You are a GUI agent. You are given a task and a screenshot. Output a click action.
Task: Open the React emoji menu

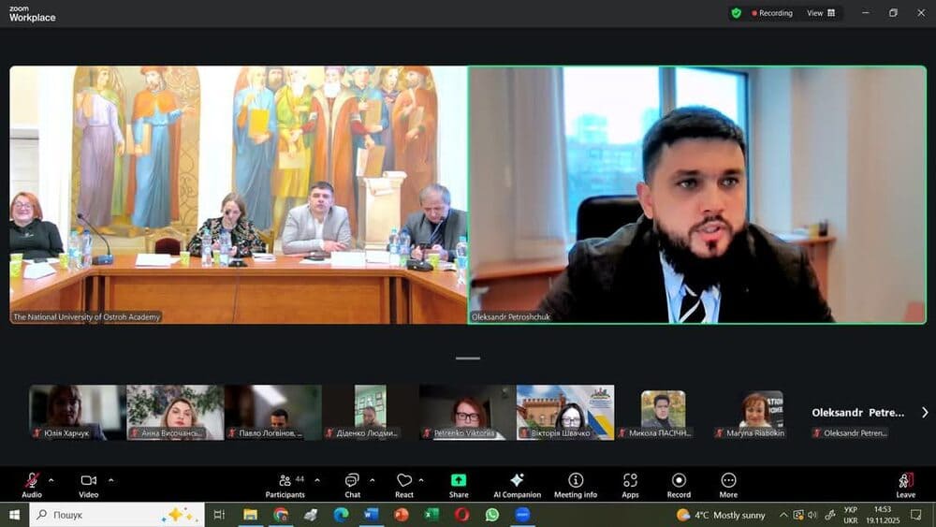tap(404, 485)
